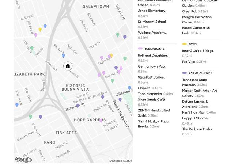Select the leftmost pink pin above Taylor St
Viewport: 234px width, 168px height.
pos(102,58)
